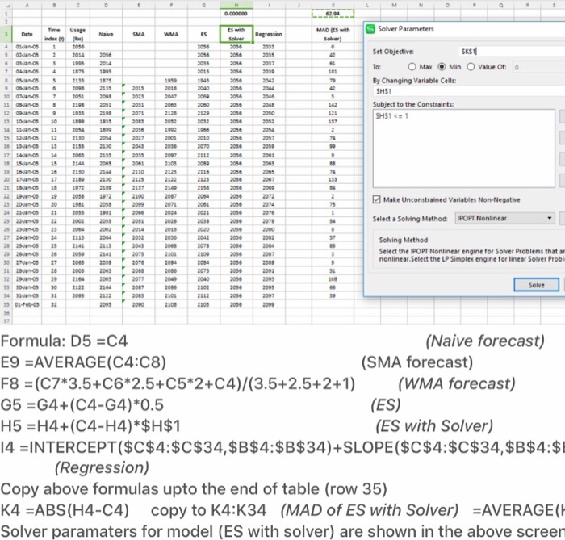Click the Naive column header cell
The width and height of the screenshot is (565, 540).
coord(106,34)
